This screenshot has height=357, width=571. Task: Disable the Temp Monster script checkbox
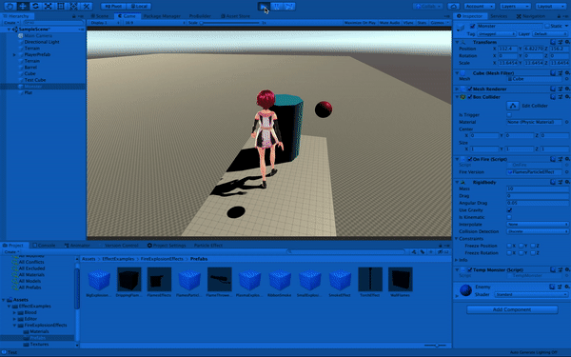click(470, 270)
